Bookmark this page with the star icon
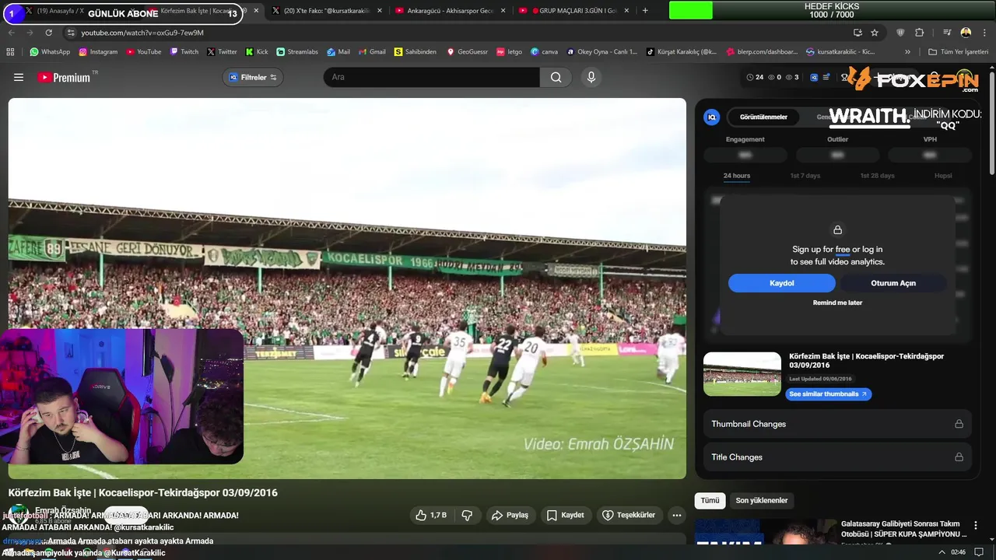The image size is (996, 560). (875, 33)
